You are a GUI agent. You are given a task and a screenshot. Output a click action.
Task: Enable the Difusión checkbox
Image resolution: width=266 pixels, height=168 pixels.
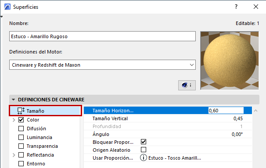coord(21,129)
